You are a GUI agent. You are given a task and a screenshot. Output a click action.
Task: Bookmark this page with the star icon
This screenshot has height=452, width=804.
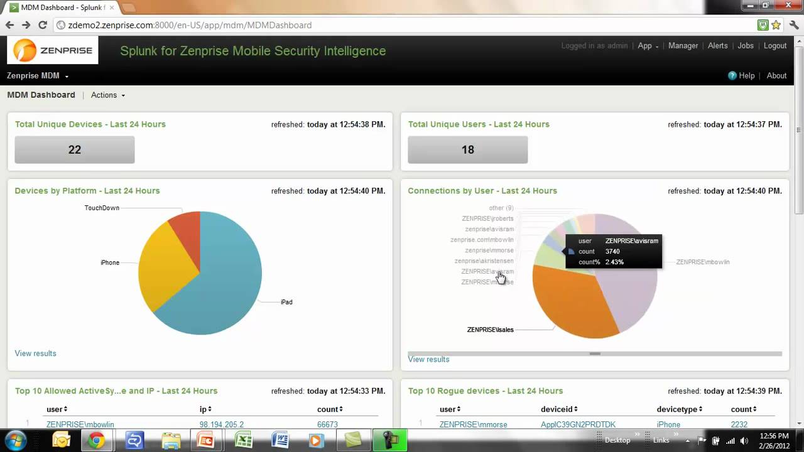tap(776, 25)
